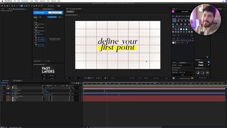Click the purple Motion logo icon
This screenshot has width=227, height=128.
(x=173, y=11)
